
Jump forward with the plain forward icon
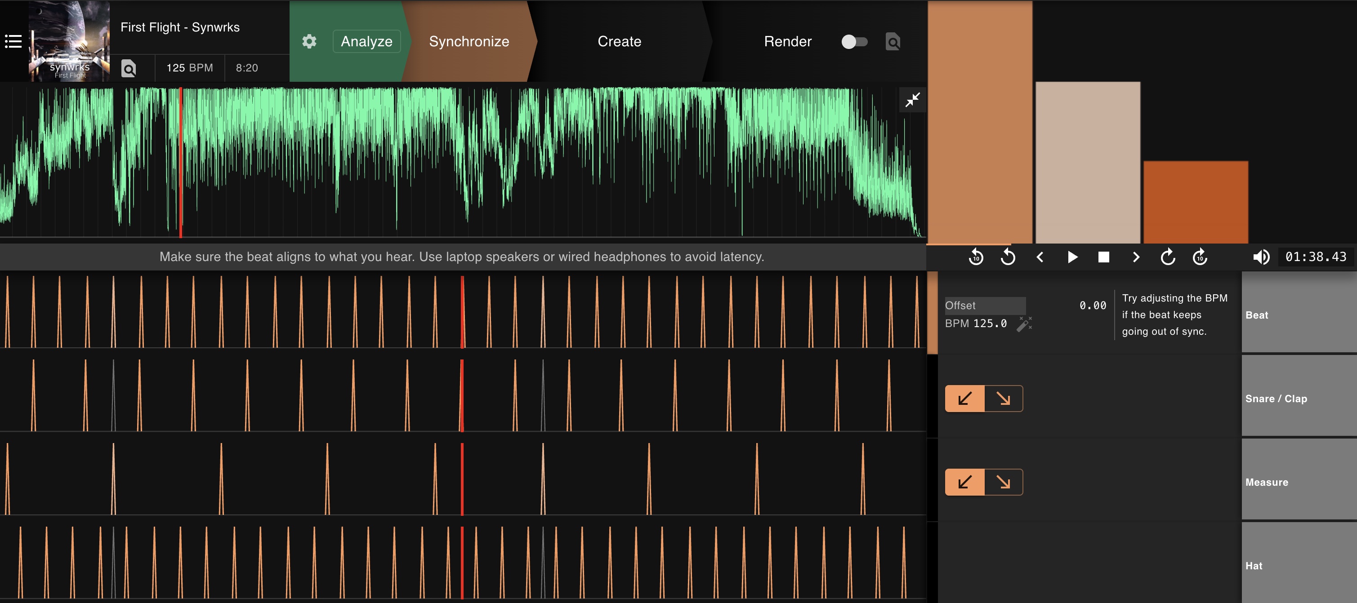tap(1168, 257)
